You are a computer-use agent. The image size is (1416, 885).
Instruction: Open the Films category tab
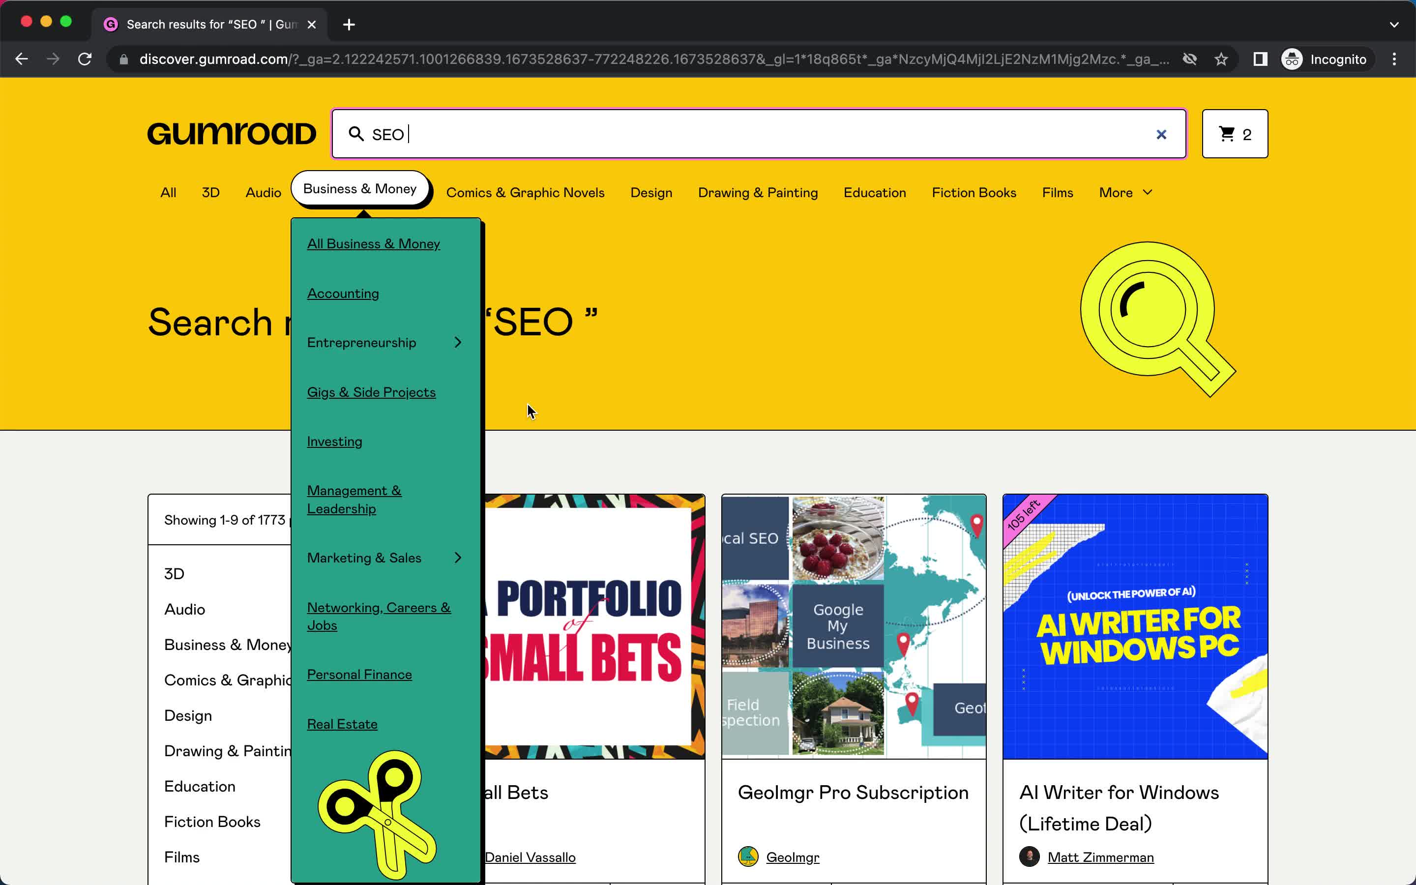pos(1057,193)
